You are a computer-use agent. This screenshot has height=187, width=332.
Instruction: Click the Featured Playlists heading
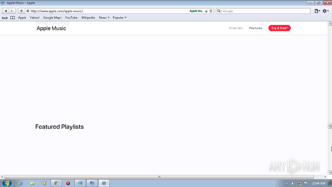[x=59, y=127]
